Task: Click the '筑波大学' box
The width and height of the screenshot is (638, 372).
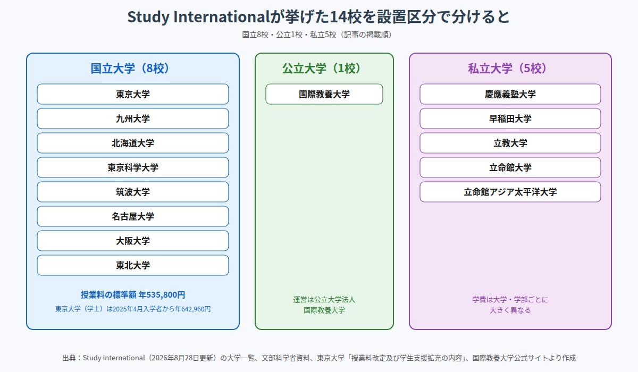Action: pos(133,192)
